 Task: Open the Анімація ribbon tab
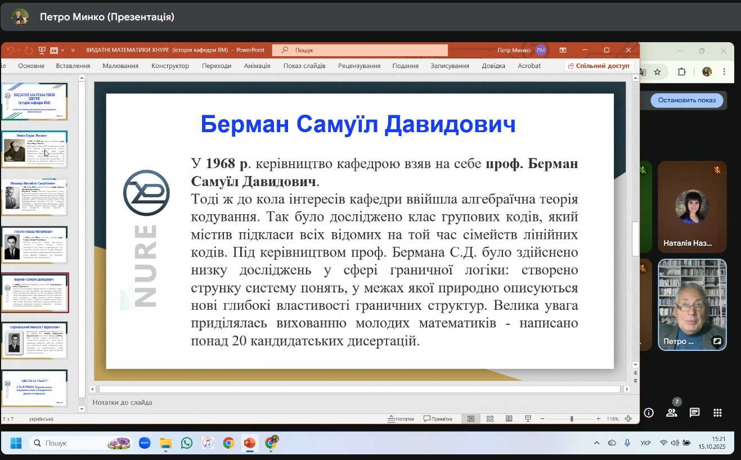tap(257, 66)
